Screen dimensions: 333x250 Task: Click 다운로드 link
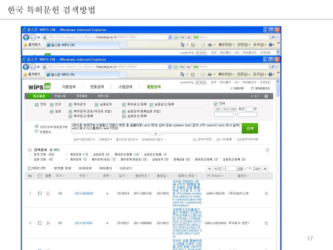[x=126, y=168]
